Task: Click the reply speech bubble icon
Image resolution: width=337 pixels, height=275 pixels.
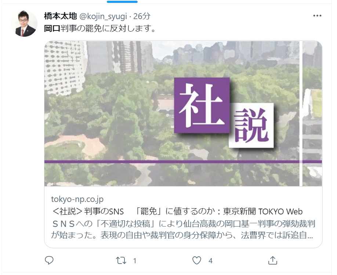Action: click(x=49, y=260)
